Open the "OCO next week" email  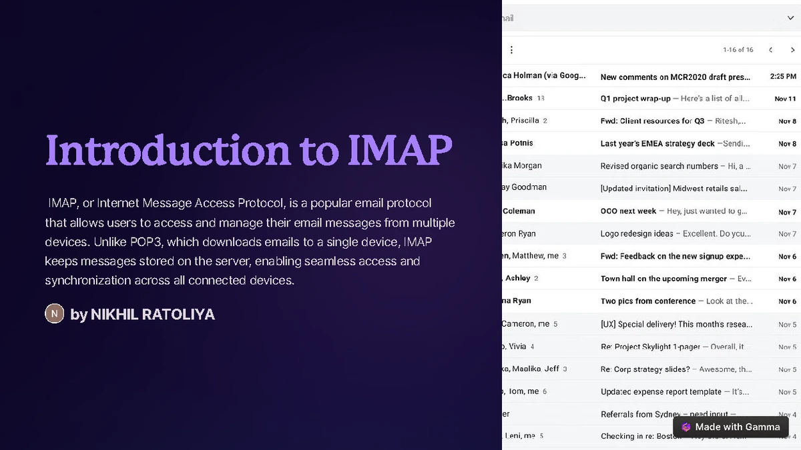pyautogui.click(x=651, y=211)
